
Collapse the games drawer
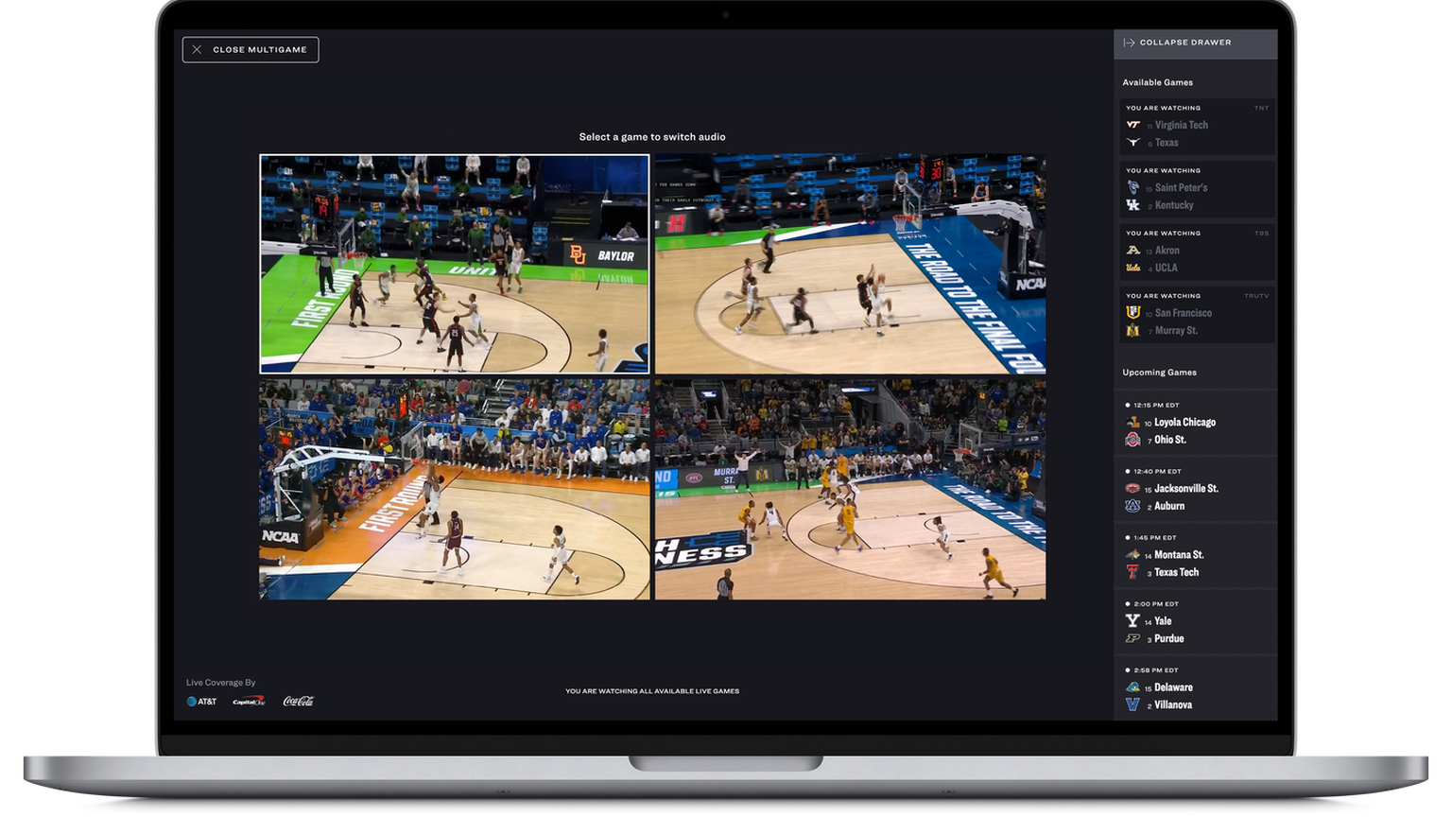tap(1195, 43)
